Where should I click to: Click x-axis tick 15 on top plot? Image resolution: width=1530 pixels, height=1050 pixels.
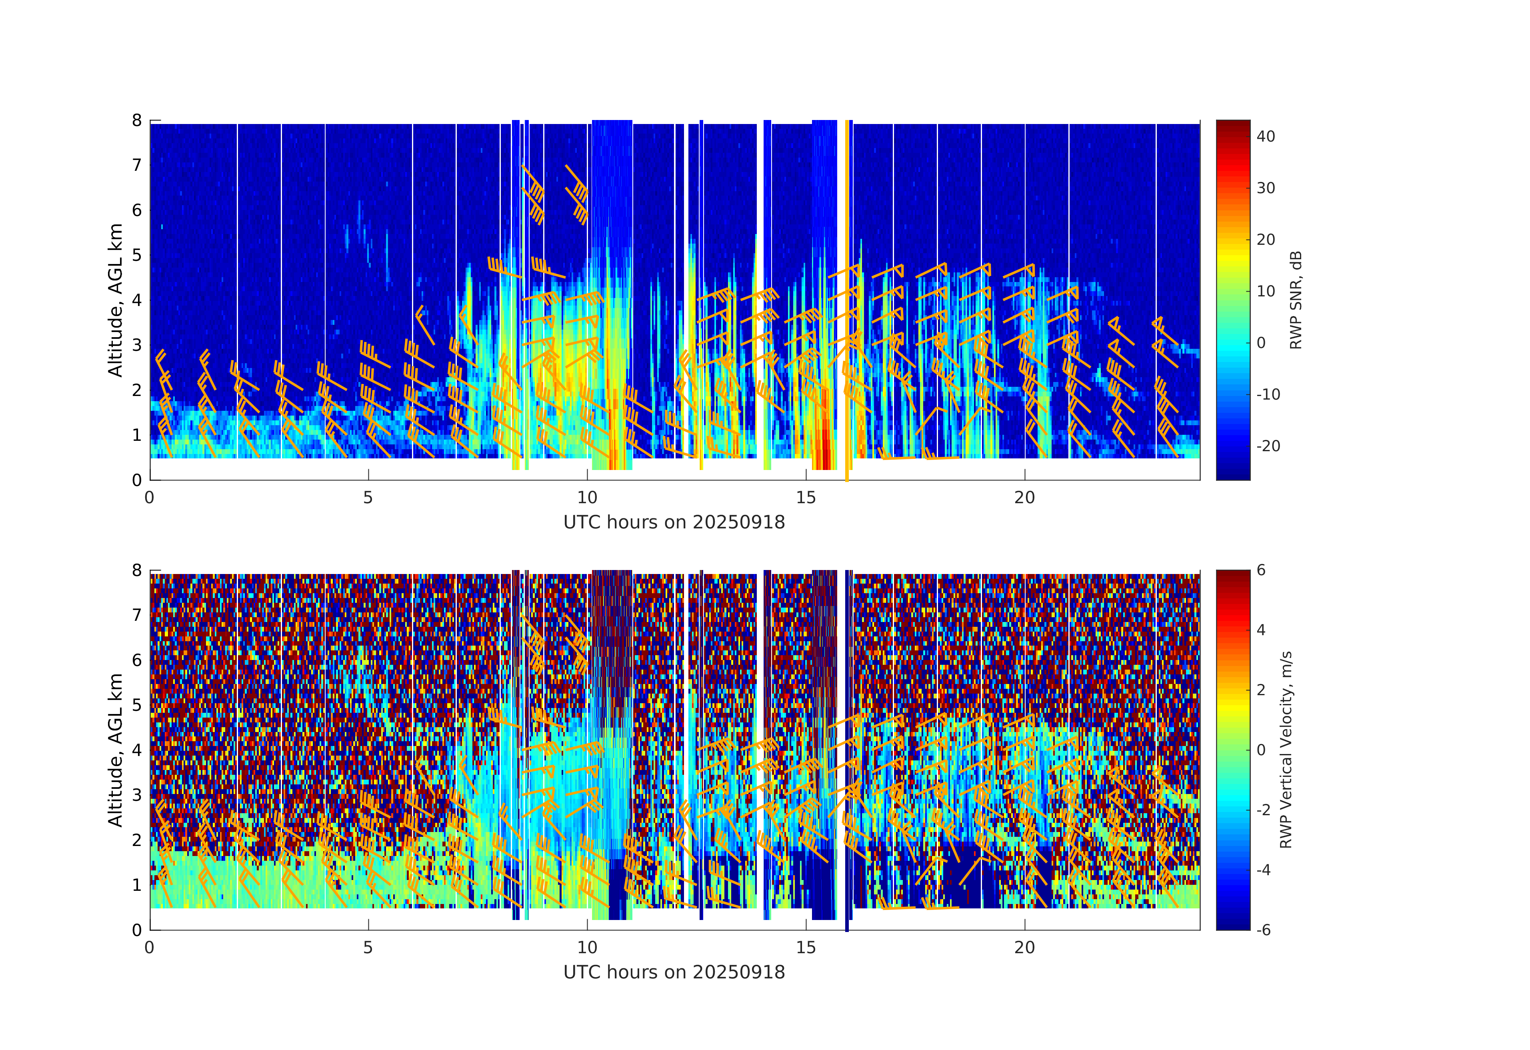[x=806, y=497]
